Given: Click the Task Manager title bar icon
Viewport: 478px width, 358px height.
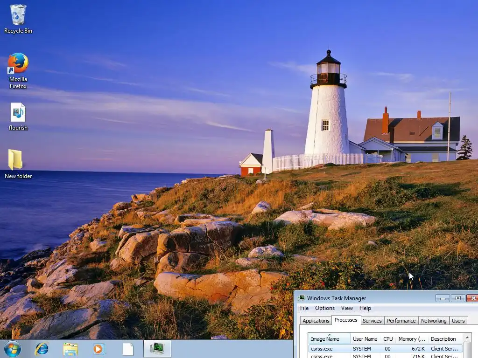Looking at the screenshot, I should tap(302, 298).
